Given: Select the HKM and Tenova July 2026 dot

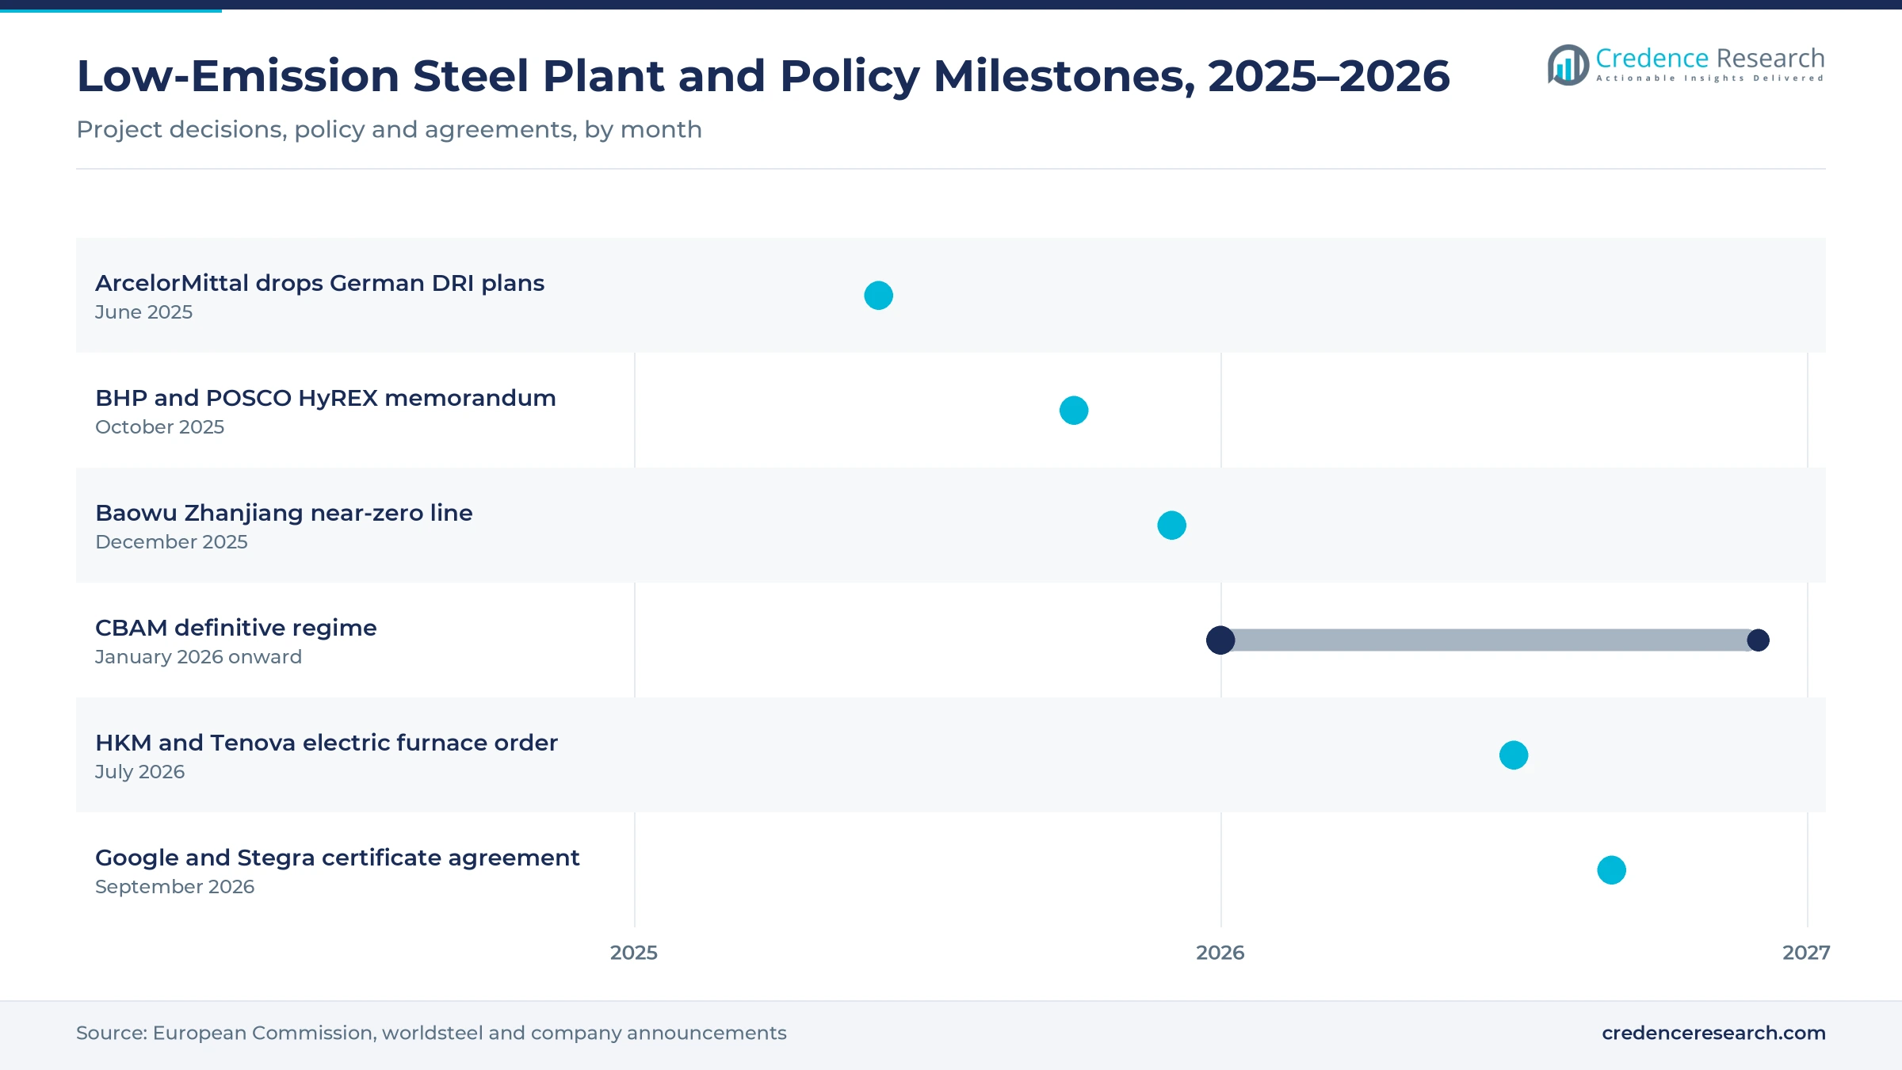Looking at the screenshot, I should [1514, 755].
